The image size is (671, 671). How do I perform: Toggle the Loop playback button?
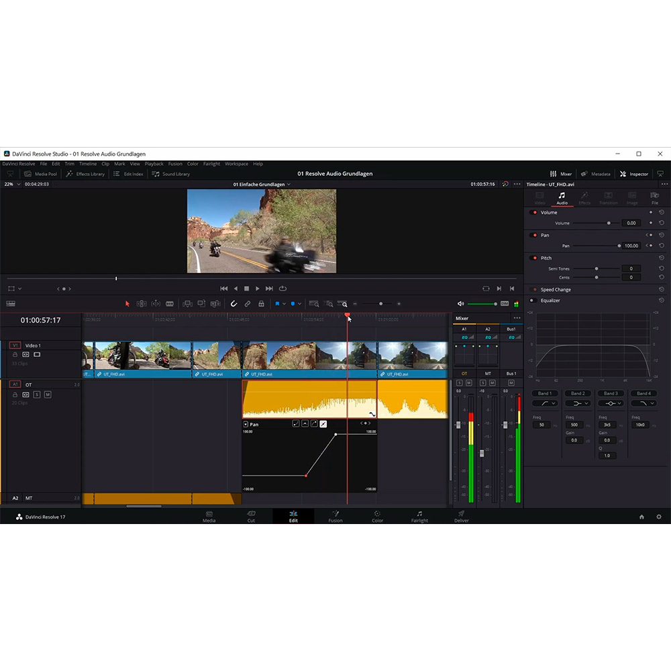282,289
